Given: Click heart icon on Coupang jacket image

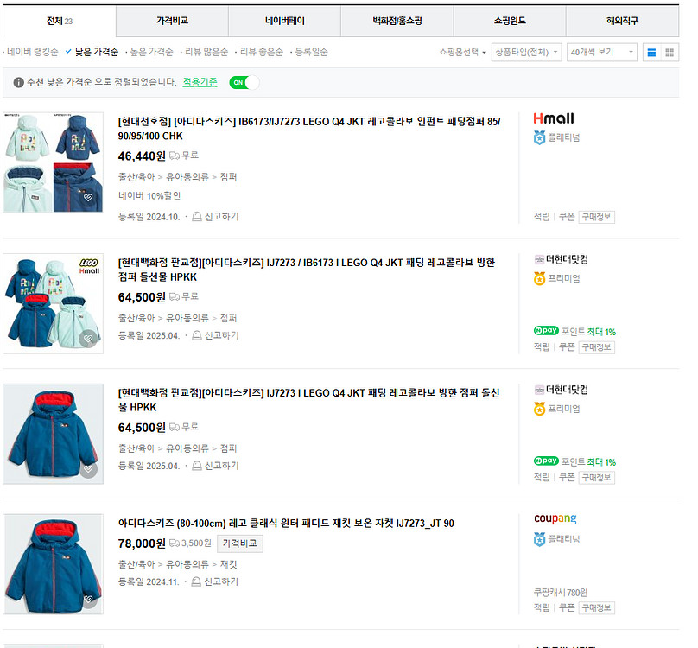Looking at the screenshot, I should [x=88, y=600].
